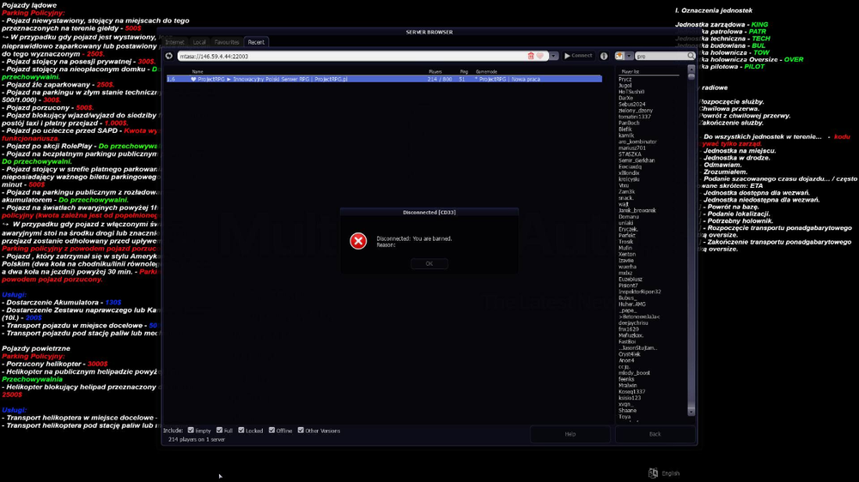Viewport: 859px width, 482px height.
Task: Open the search type dropdown arrow
Action: [x=629, y=56]
